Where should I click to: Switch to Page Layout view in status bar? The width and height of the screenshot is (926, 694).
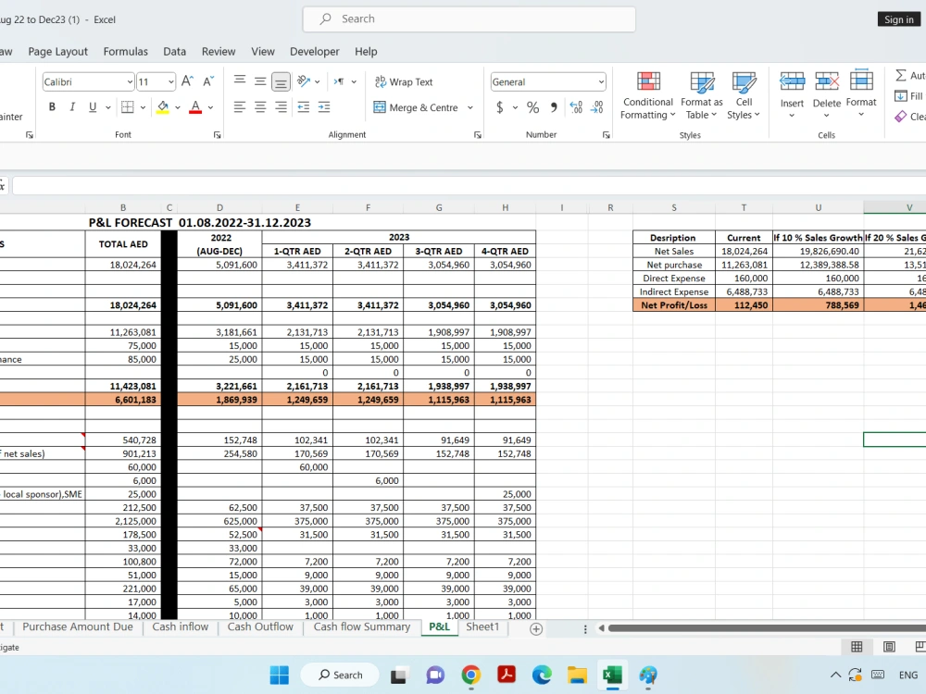(x=889, y=647)
